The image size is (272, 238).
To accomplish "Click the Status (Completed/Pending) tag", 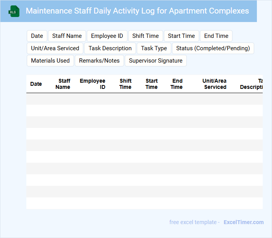I will 213,48.
